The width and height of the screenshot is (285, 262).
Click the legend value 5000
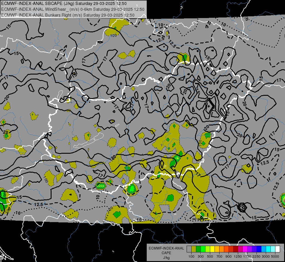[x=275, y=256]
